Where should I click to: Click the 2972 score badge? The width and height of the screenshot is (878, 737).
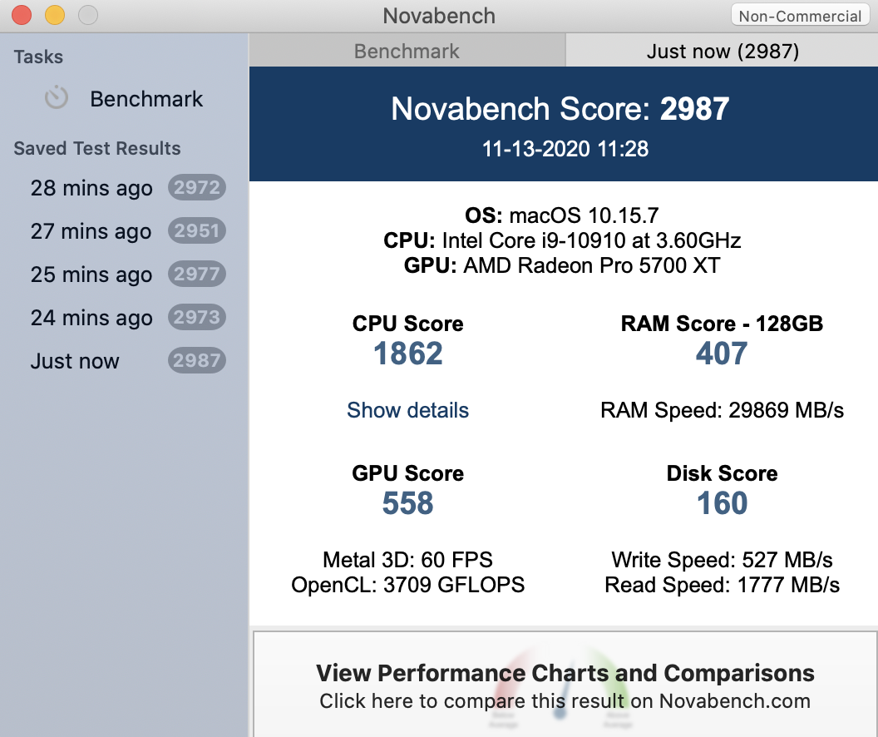[x=196, y=188]
